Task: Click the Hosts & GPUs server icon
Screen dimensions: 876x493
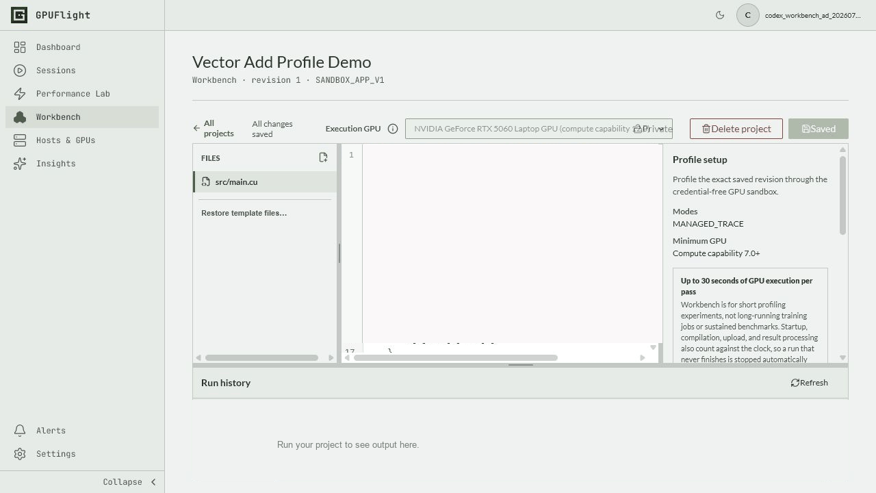Action: tap(20, 140)
